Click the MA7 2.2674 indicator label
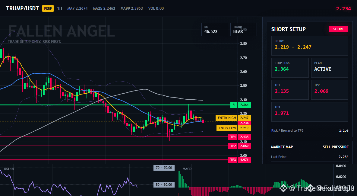This screenshot has width=357, height=196. pyautogui.click(x=77, y=8)
